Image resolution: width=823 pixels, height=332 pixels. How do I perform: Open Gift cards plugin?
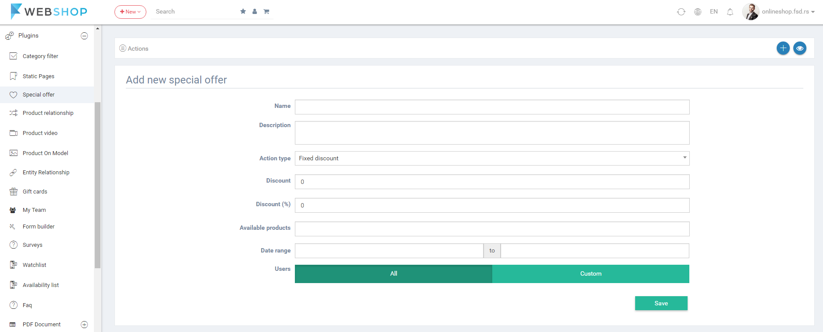coord(35,191)
